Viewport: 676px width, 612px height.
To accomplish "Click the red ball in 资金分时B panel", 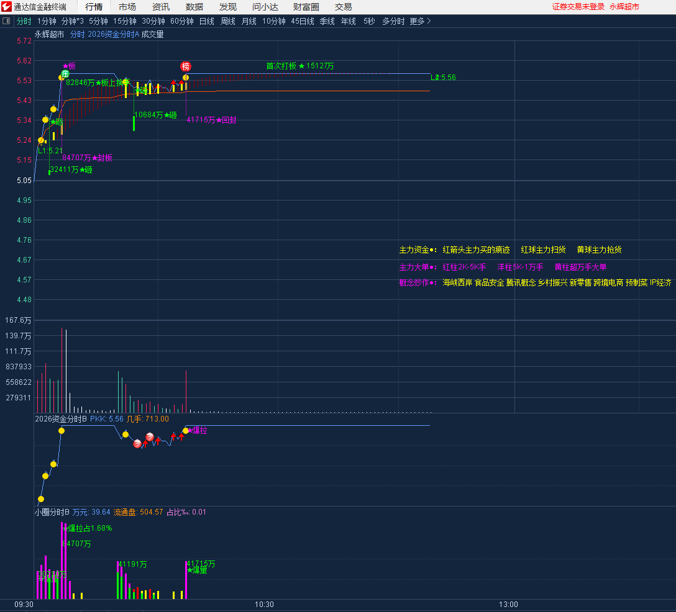I will [149, 438].
